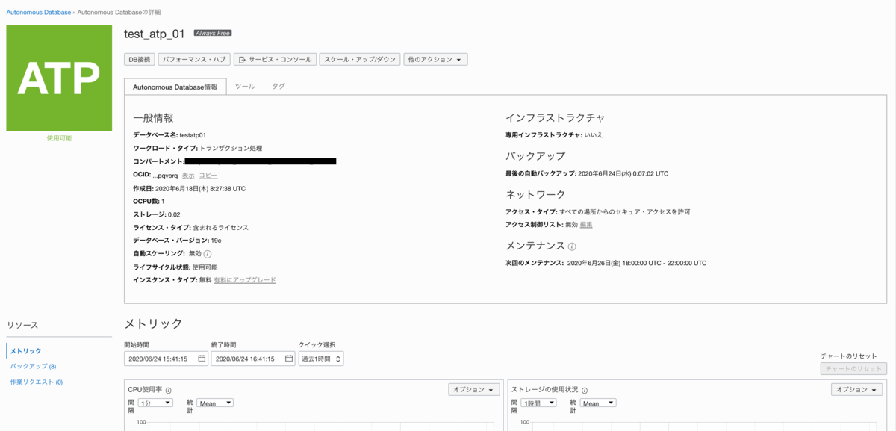Edit the access control list via 編集

tap(586, 224)
